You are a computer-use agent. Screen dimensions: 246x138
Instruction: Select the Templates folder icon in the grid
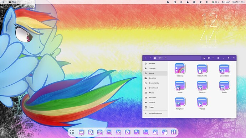tap(180, 102)
